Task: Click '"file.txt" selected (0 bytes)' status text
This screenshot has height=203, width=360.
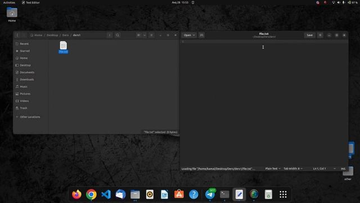Action: click(160, 132)
